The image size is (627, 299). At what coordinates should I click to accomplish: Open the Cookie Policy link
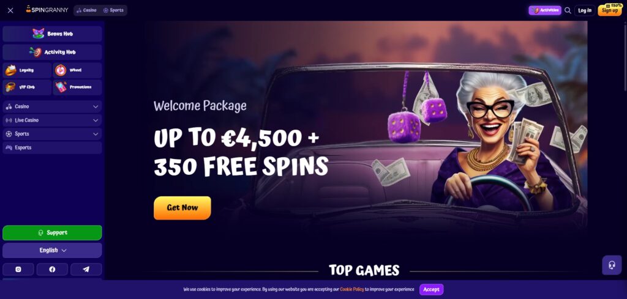(352, 289)
